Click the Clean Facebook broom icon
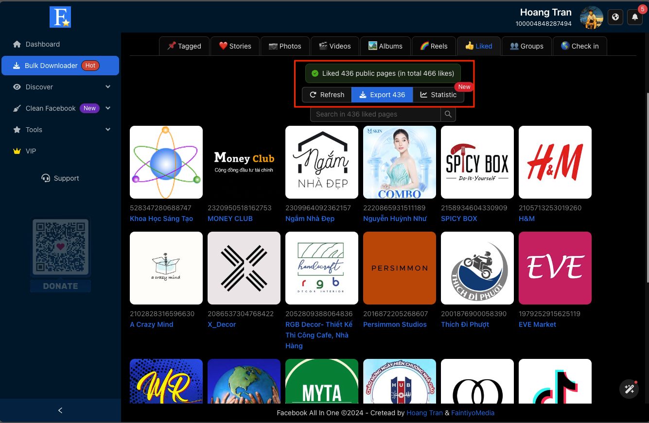This screenshot has width=649, height=423. click(x=17, y=108)
